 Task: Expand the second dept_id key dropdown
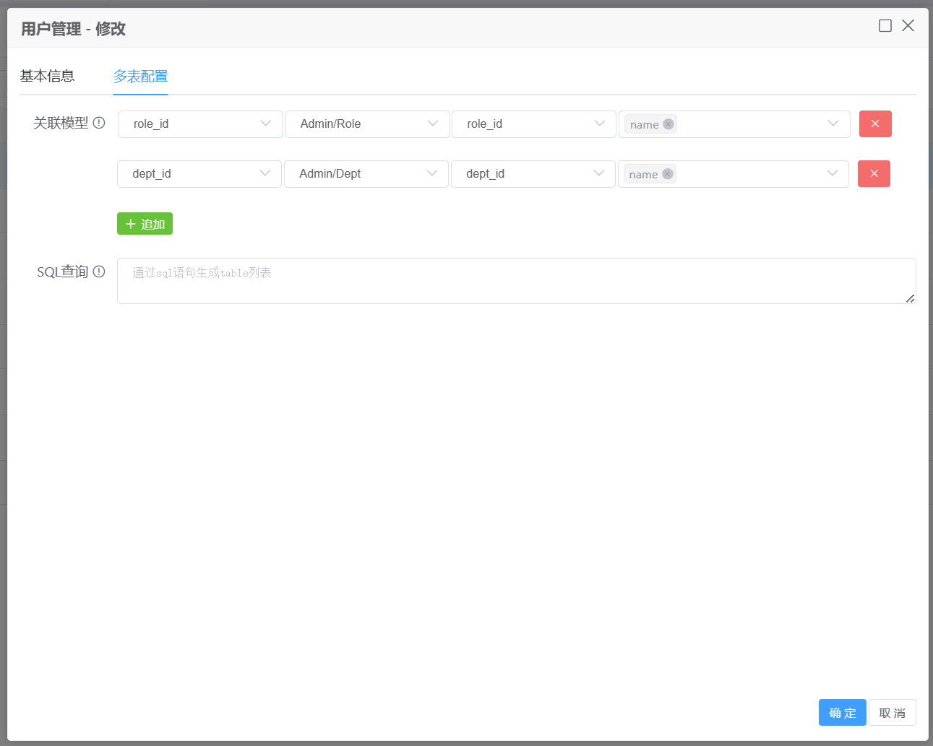(x=533, y=173)
